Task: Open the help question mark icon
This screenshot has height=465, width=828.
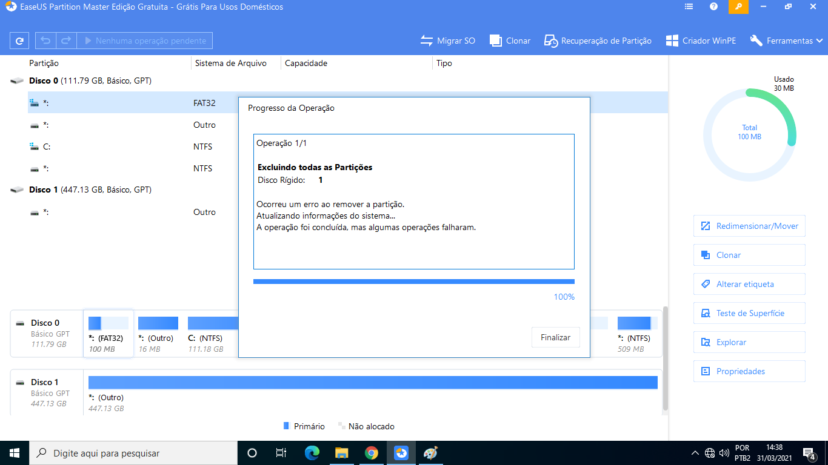Action: coord(713,7)
